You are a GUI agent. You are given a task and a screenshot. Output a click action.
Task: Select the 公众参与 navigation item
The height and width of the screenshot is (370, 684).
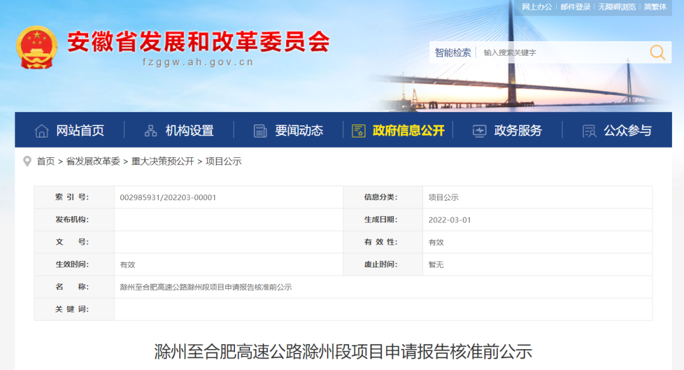coord(627,131)
